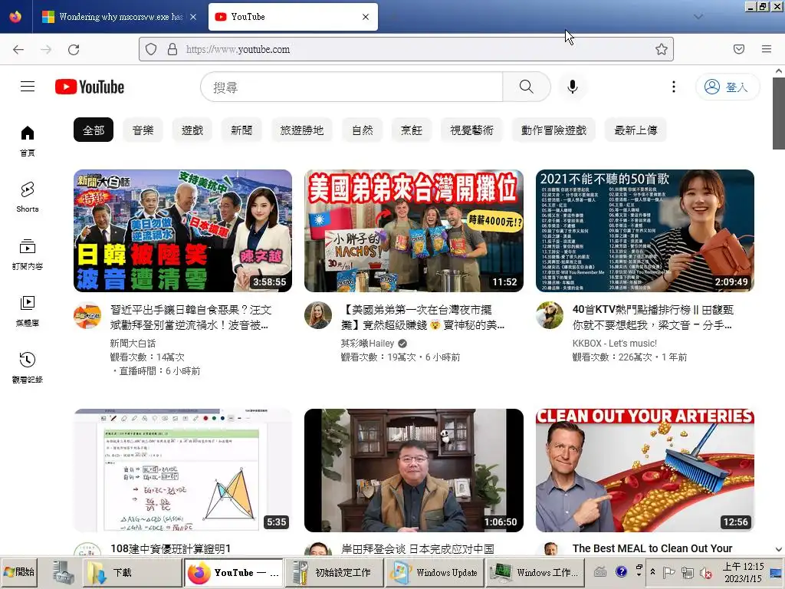Select the 自然 category chip
The image size is (785, 589).
pyautogui.click(x=363, y=130)
